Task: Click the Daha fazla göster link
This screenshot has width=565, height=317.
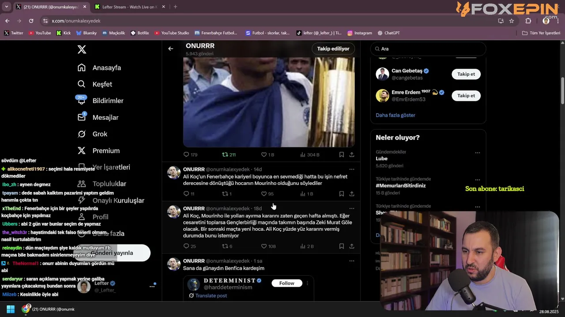Action: 395,115
